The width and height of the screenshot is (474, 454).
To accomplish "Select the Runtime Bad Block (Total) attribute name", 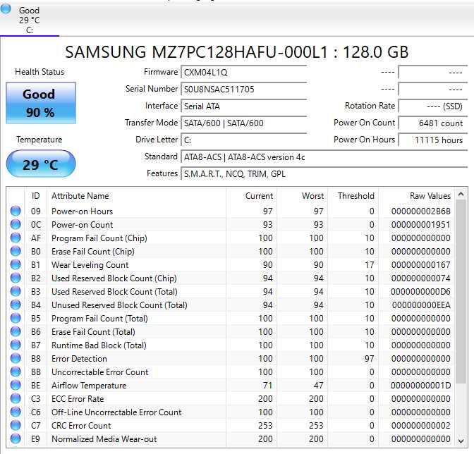I will tap(99, 345).
